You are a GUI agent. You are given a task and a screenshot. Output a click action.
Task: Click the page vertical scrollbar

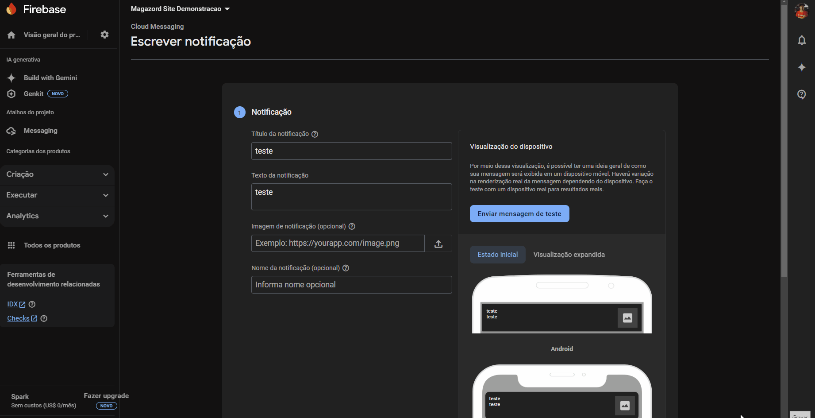(784, 142)
